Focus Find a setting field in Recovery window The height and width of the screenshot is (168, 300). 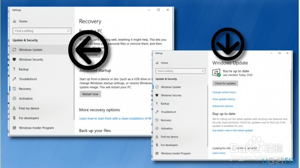pos(42,31)
